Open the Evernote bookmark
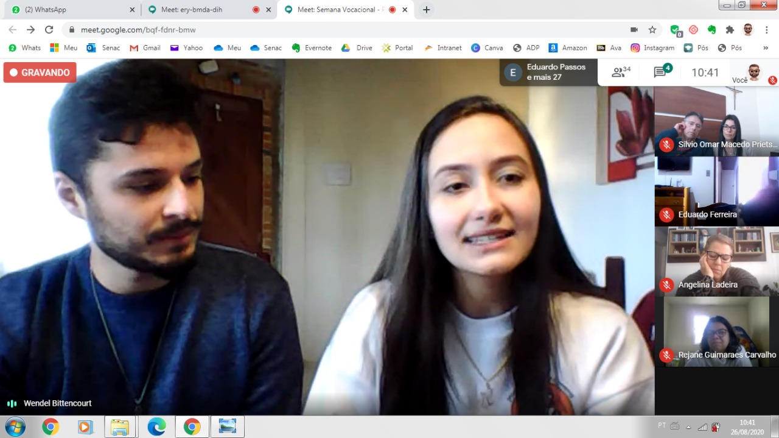This screenshot has width=779, height=438. click(312, 48)
